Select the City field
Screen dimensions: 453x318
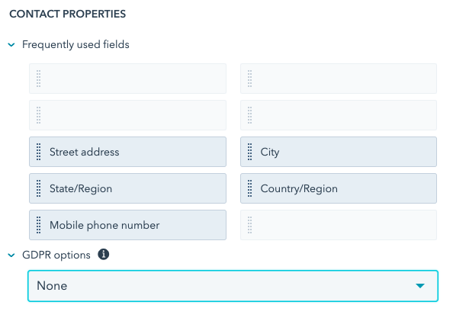click(339, 152)
